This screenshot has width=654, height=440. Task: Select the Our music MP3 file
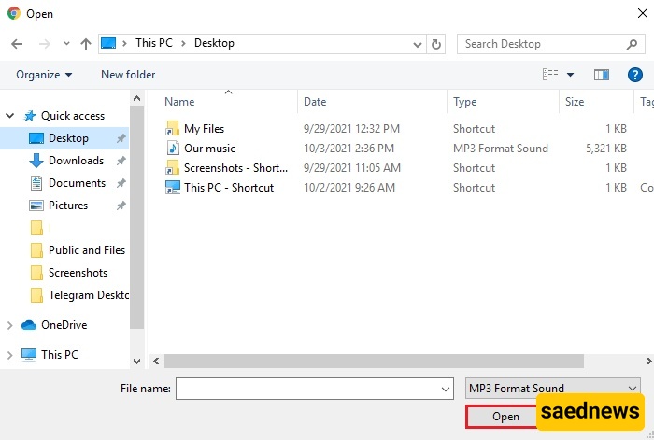pyautogui.click(x=209, y=149)
